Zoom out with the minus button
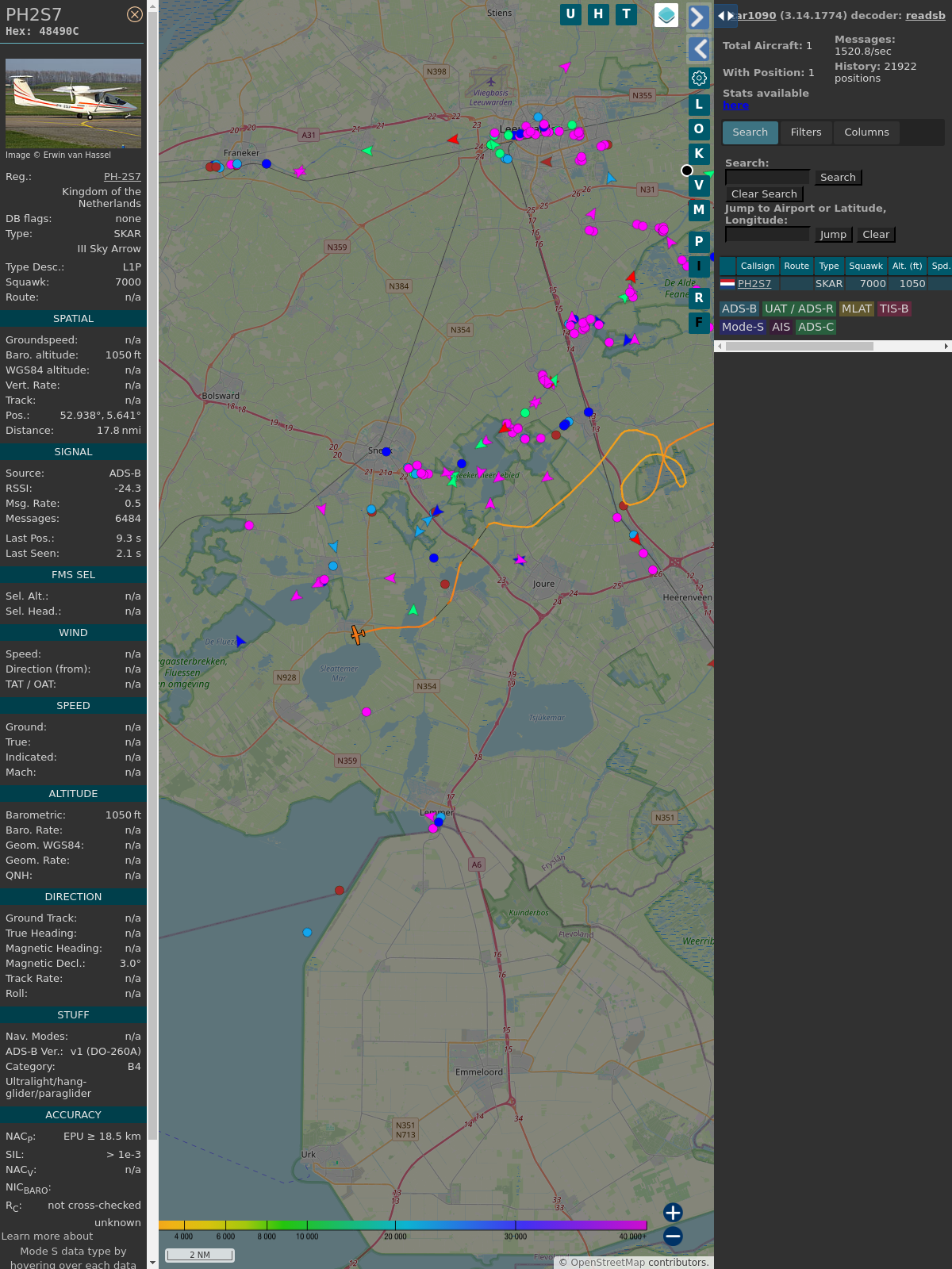 point(673,1236)
